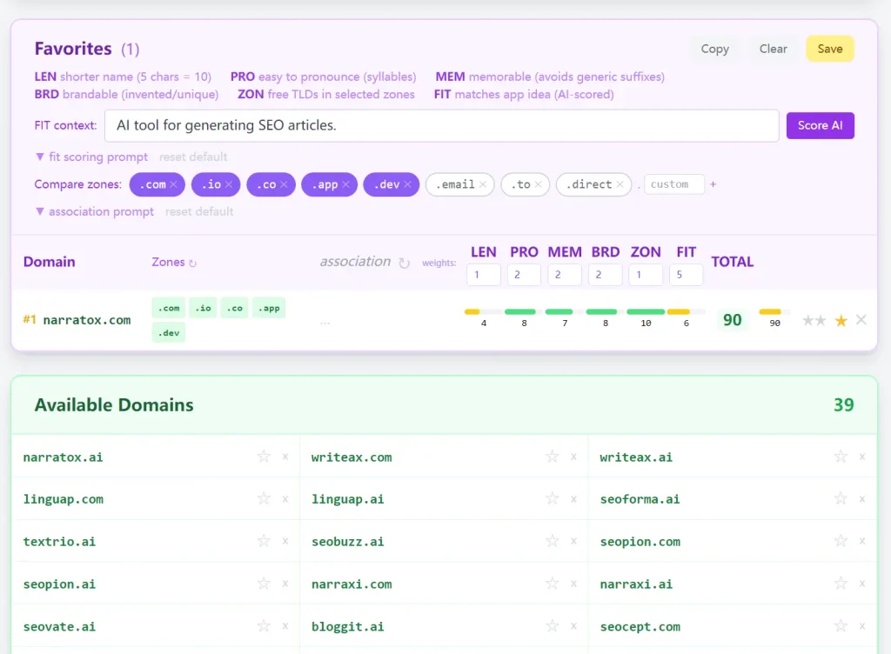Click the ZON score bar for narratox.com
This screenshot has width=891, height=654.
click(645, 310)
